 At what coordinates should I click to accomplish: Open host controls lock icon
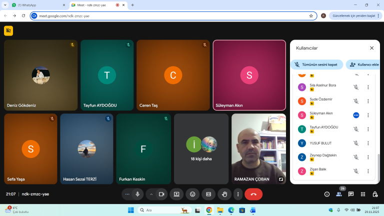[374, 194]
